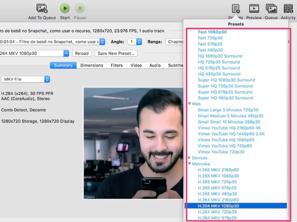Open the Subtitles tab

[x=174, y=65]
